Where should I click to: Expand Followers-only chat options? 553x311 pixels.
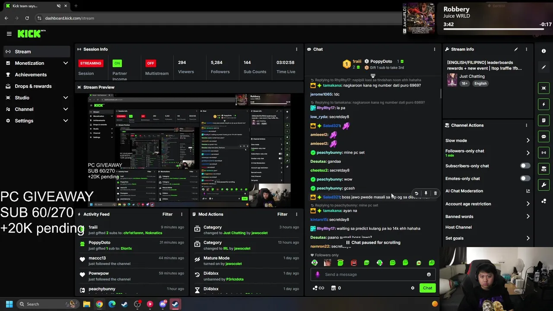coord(528,153)
